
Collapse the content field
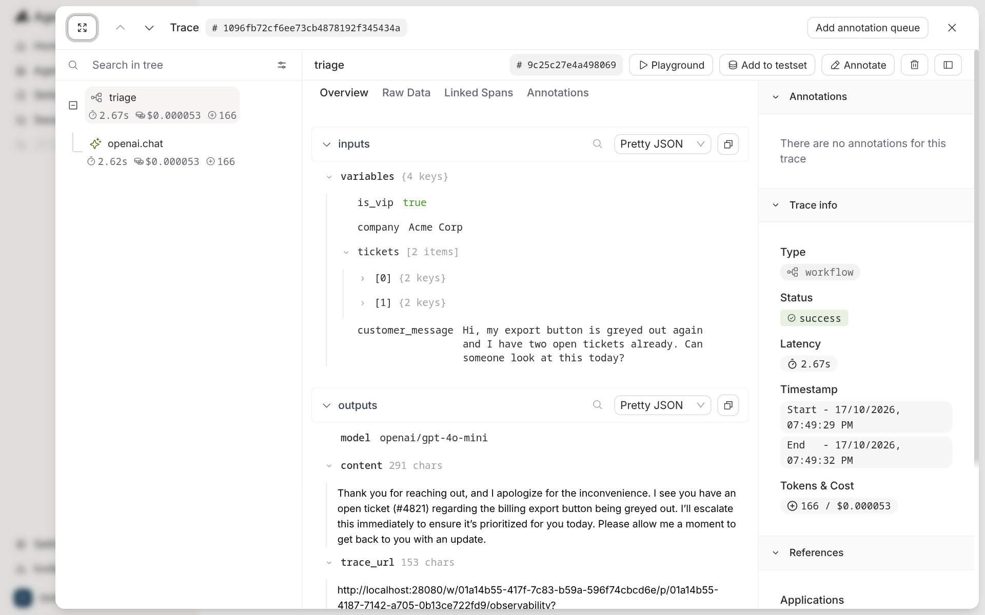click(x=329, y=466)
